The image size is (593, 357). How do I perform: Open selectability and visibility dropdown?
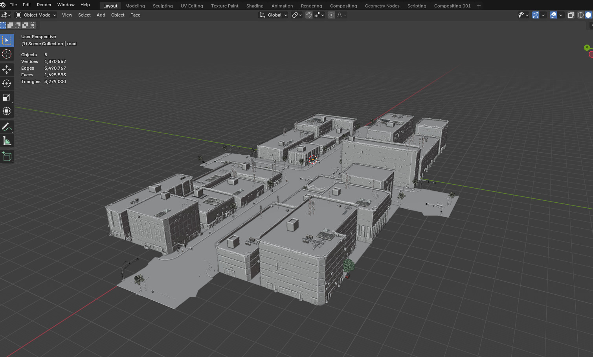coord(523,15)
